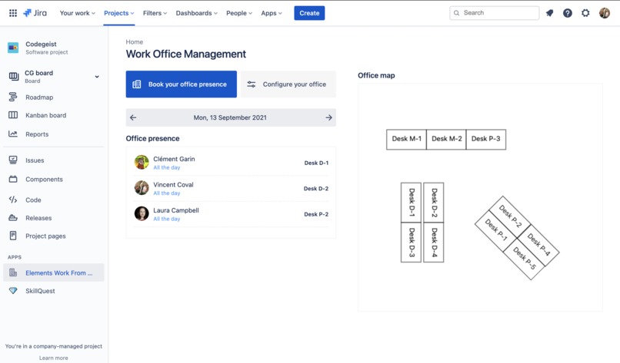
Task: Click the Project pages icon
Action: coord(13,236)
